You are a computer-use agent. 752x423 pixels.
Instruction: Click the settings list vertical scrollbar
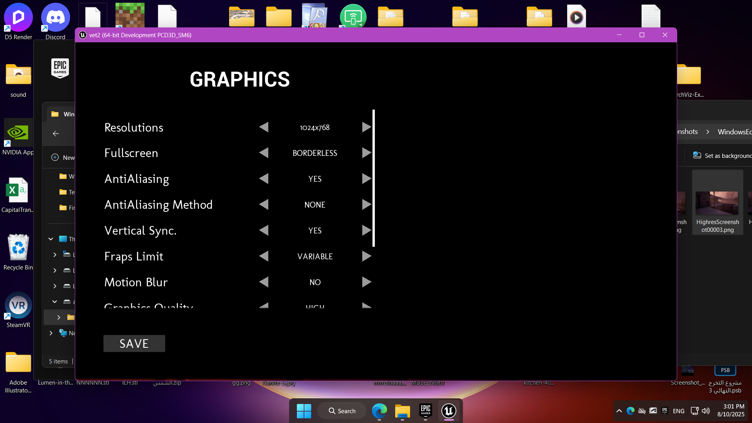(x=374, y=178)
